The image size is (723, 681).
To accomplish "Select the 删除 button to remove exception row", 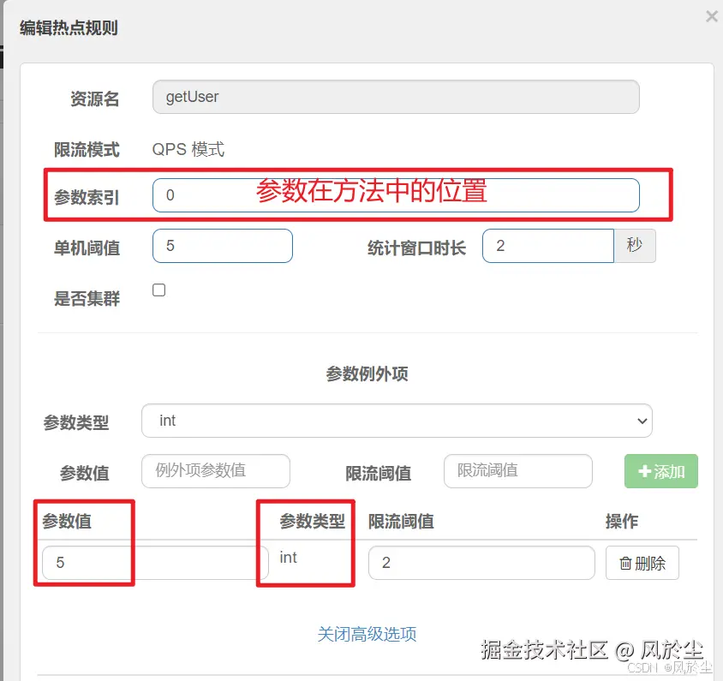I will pos(642,563).
